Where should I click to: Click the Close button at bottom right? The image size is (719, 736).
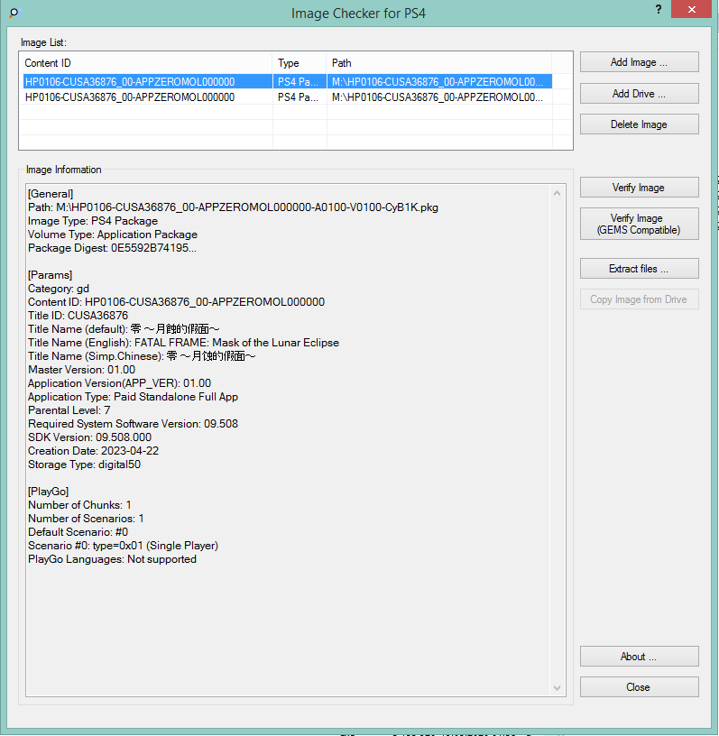pyautogui.click(x=640, y=686)
